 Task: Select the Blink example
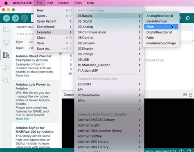pos(161,27)
